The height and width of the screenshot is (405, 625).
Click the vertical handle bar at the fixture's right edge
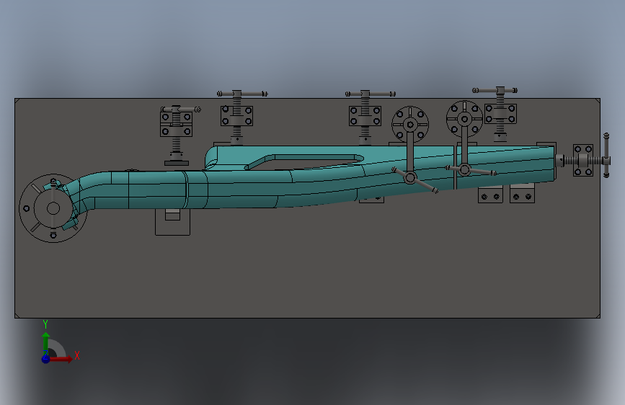[x=606, y=155]
